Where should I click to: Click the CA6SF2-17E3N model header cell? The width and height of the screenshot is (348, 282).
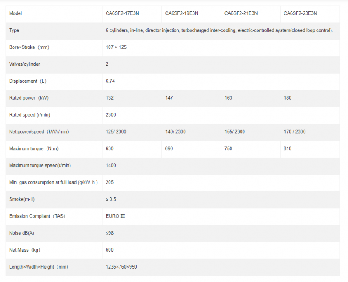point(122,13)
